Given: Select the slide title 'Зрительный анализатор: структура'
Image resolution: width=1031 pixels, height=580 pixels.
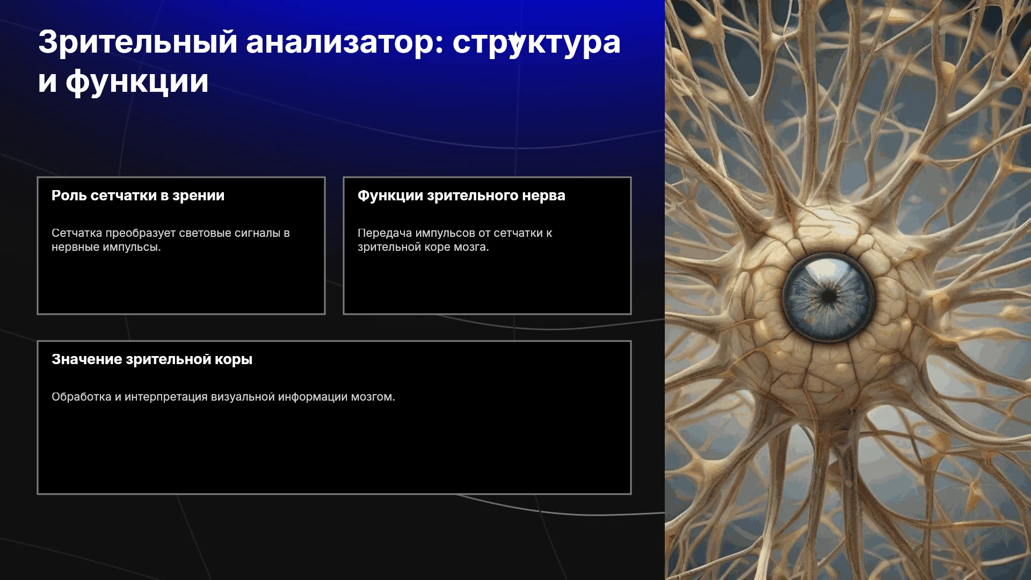Looking at the screenshot, I should point(329,42).
